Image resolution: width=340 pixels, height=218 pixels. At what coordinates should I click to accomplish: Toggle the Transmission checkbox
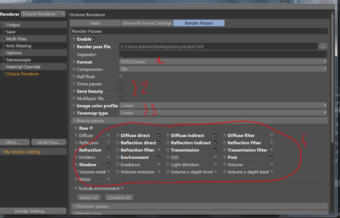click(216, 150)
